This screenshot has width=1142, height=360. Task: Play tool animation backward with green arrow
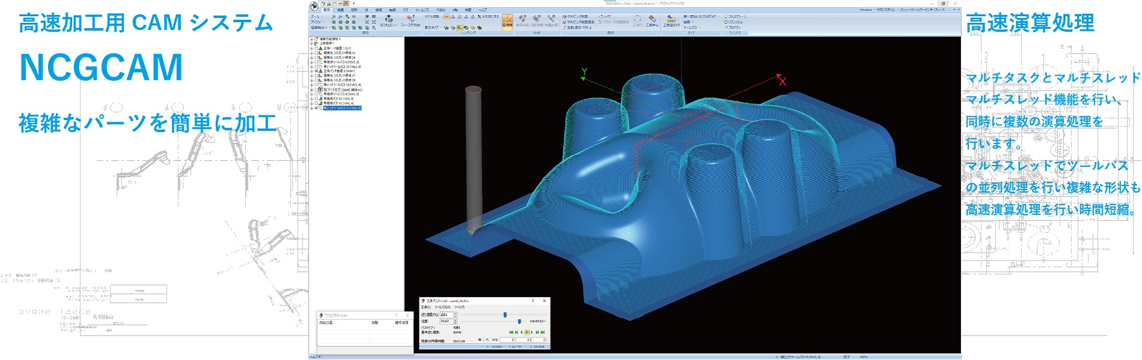click(x=521, y=332)
